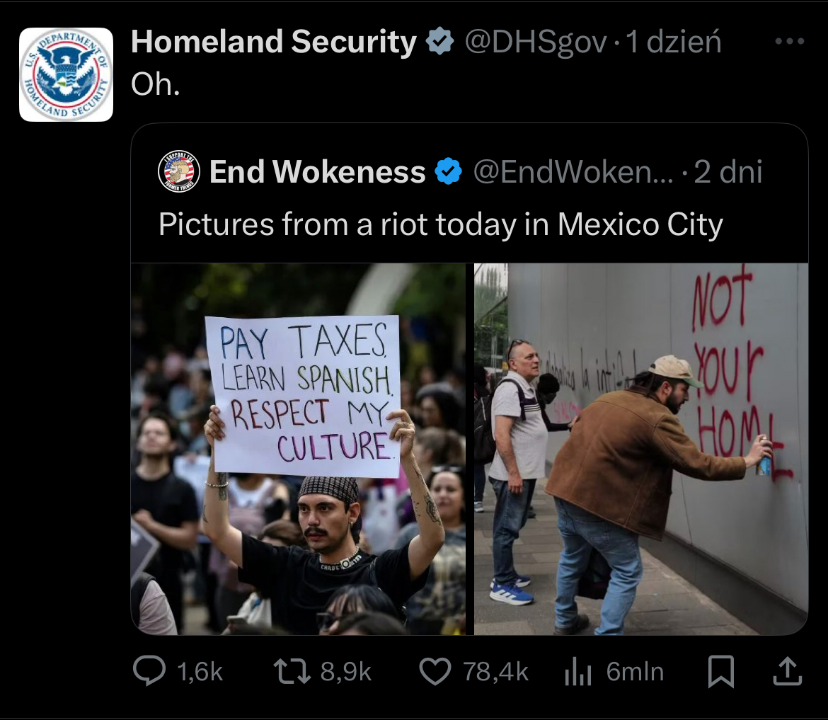Click Homeland Security verified badge

[x=440, y=41]
